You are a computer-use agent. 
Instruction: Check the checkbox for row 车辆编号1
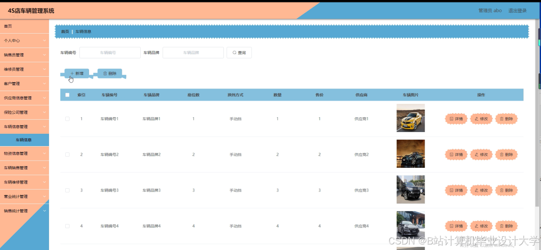[67, 119]
